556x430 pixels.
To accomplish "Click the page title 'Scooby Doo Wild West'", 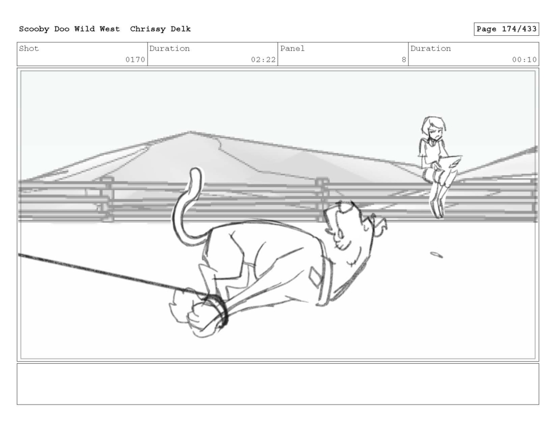I will tap(69, 29).
